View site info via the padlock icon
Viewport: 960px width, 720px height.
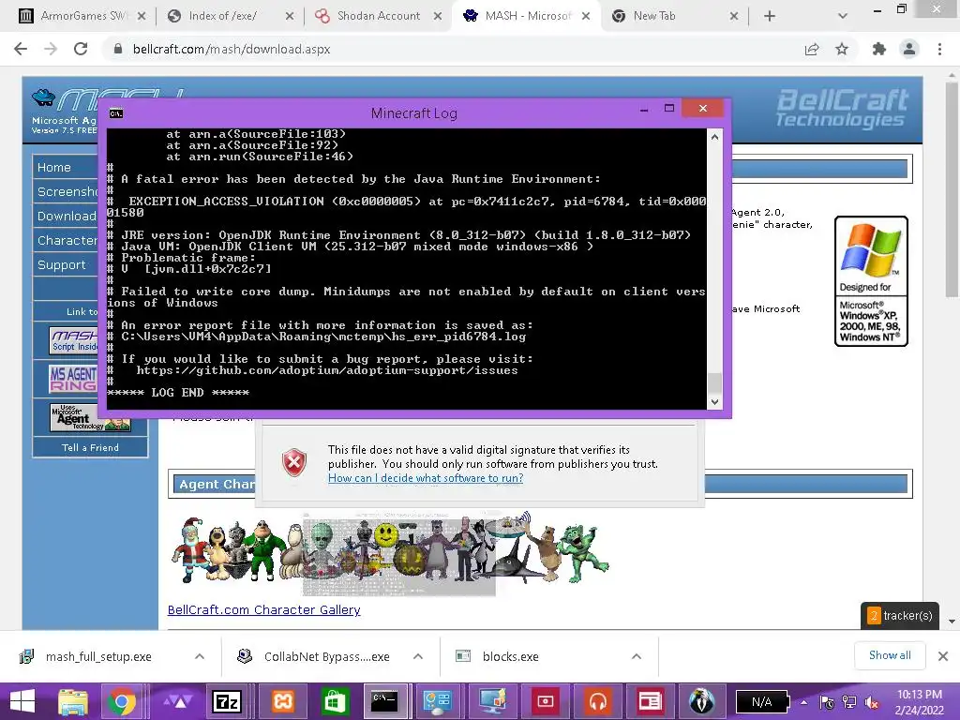pos(118,49)
